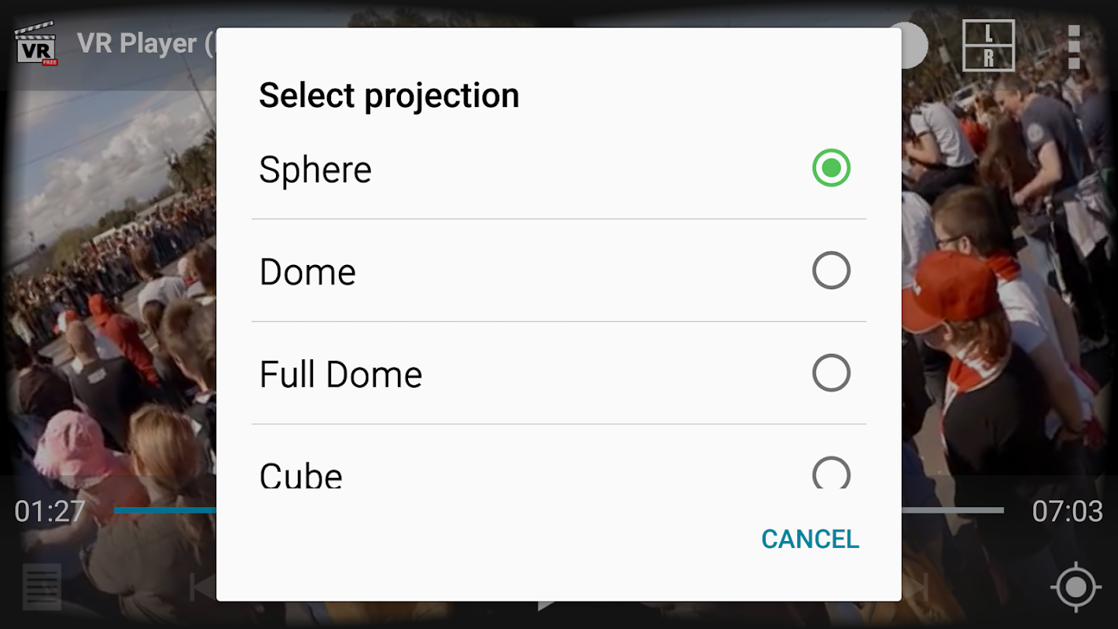The width and height of the screenshot is (1118, 629).
Task: Click the gray remaining seek bar section
Action: coord(952,510)
